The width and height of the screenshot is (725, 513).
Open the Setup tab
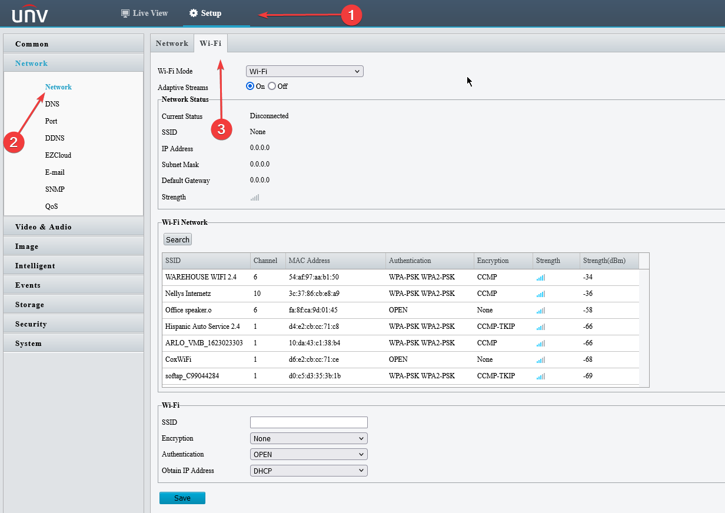point(206,13)
